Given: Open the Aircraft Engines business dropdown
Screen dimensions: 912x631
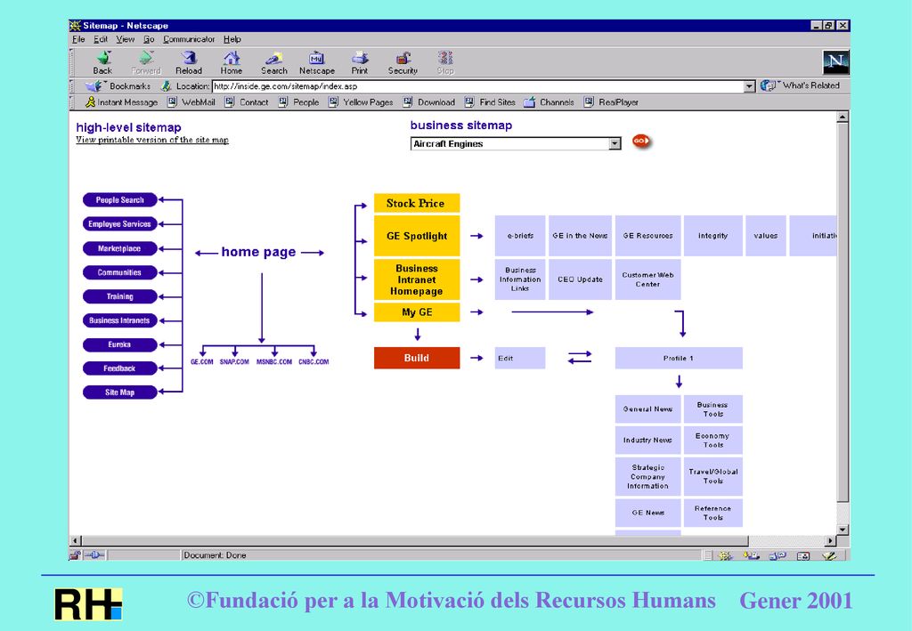Looking at the screenshot, I should click(516, 143).
